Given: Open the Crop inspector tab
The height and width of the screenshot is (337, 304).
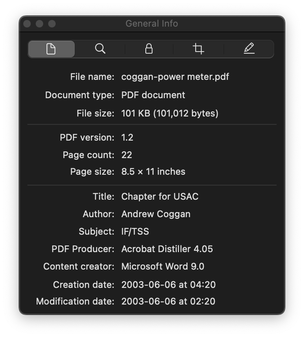Looking at the screenshot, I should pyautogui.click(x=198, y=49).
